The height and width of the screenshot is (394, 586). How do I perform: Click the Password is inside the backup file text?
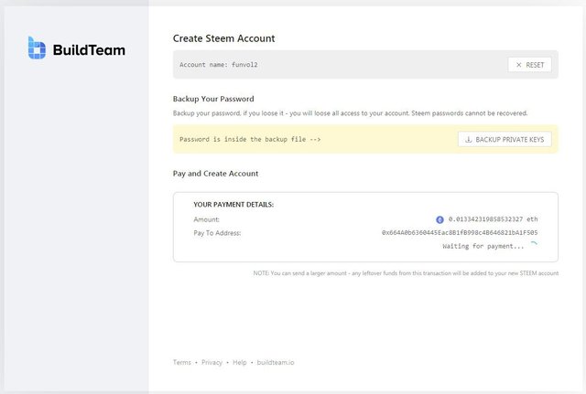tap(250, 139)
